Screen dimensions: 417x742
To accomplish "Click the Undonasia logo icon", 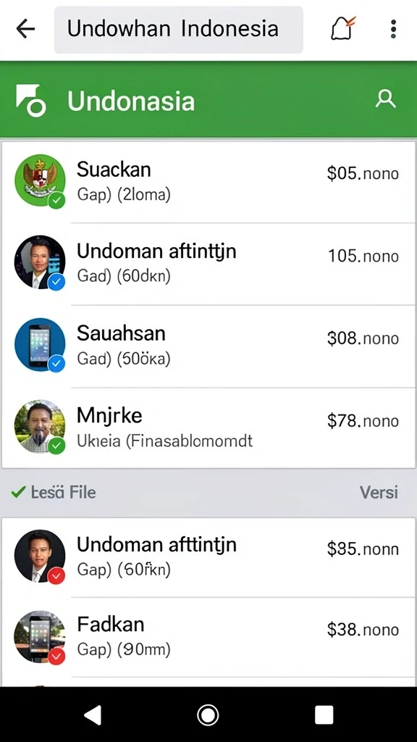I will [30, 100].
